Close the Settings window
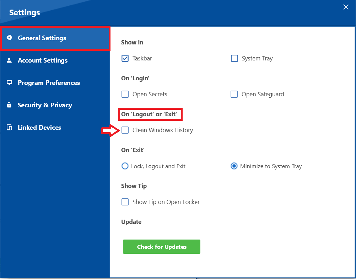This screenshot has width=356, height=279. (346, 7)
